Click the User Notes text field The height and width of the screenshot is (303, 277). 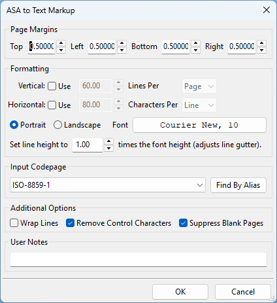[138, 260]
